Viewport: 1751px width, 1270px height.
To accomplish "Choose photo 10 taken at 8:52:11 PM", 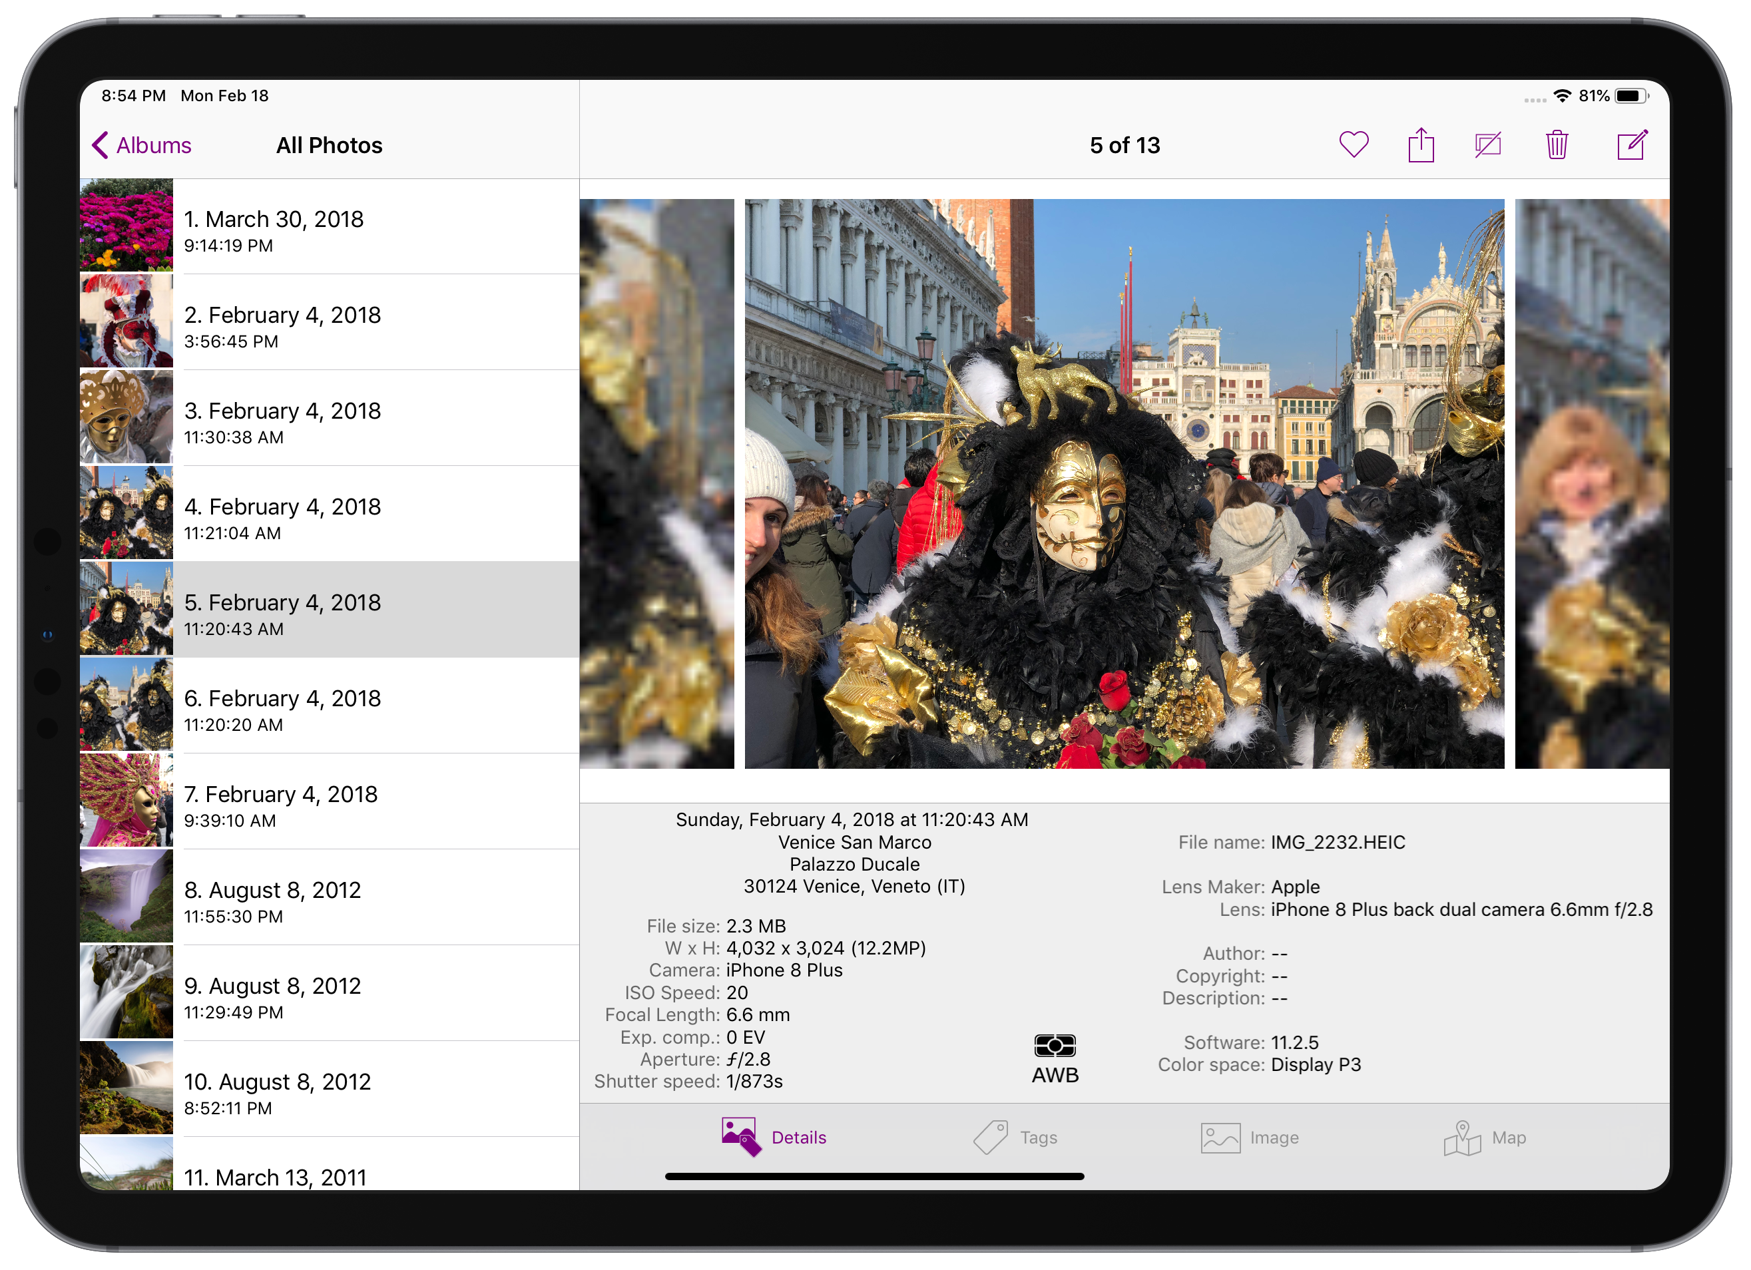I will [329, 1090].
